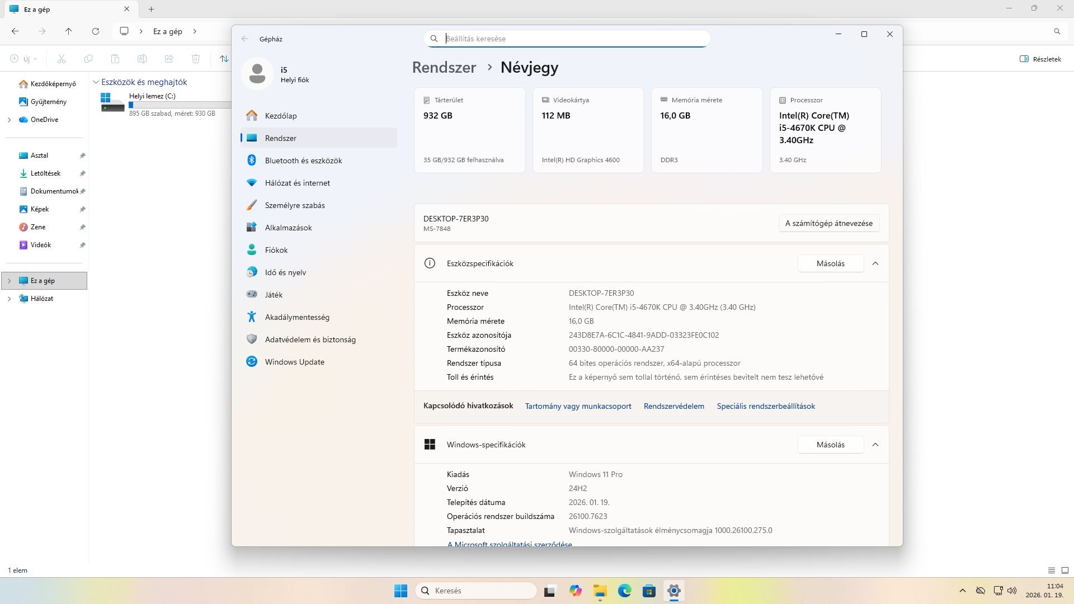
Task: Open Személyre szabás settings
Action: click(x=294, y=205)
